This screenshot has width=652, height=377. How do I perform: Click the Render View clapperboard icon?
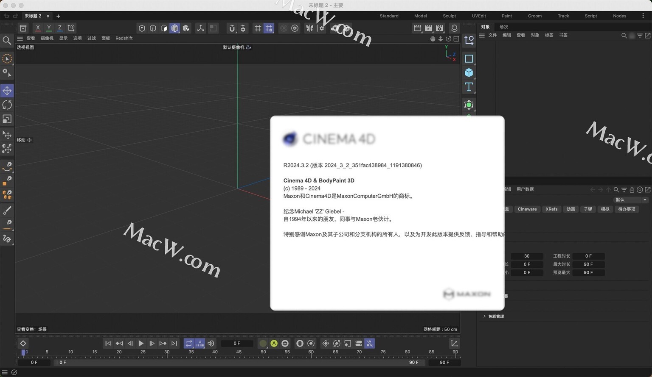point(418,28)
